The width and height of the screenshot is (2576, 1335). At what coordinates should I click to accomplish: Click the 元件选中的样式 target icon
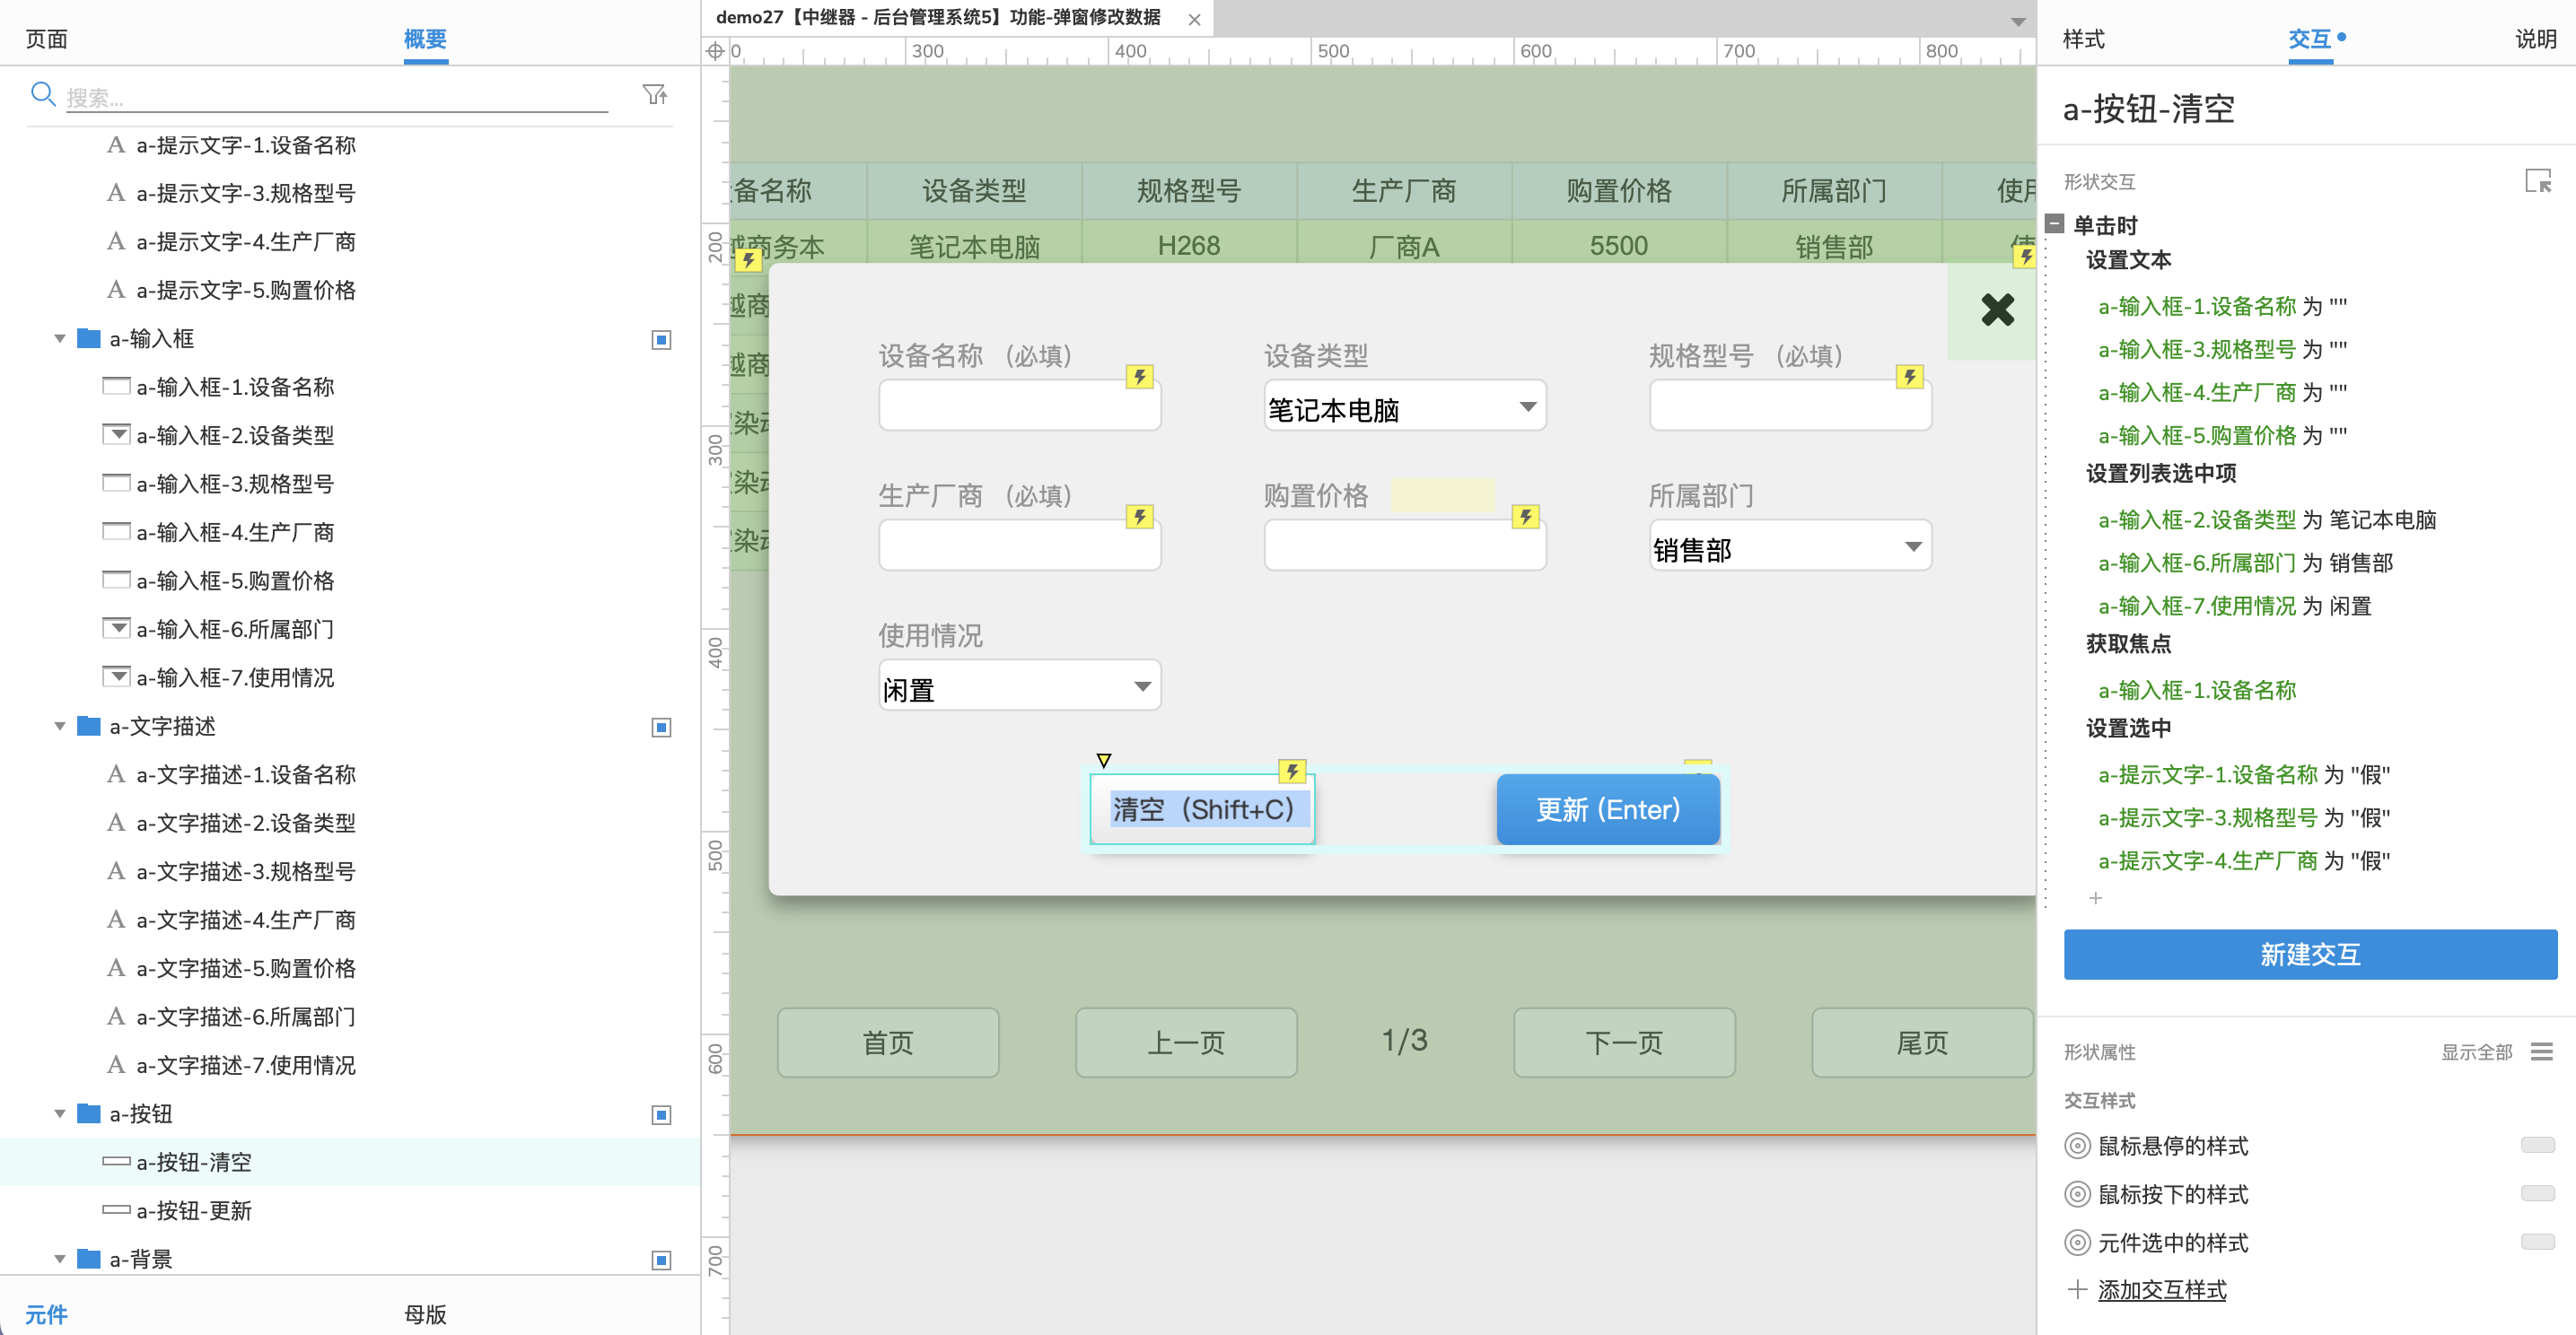point(2077,1242)
